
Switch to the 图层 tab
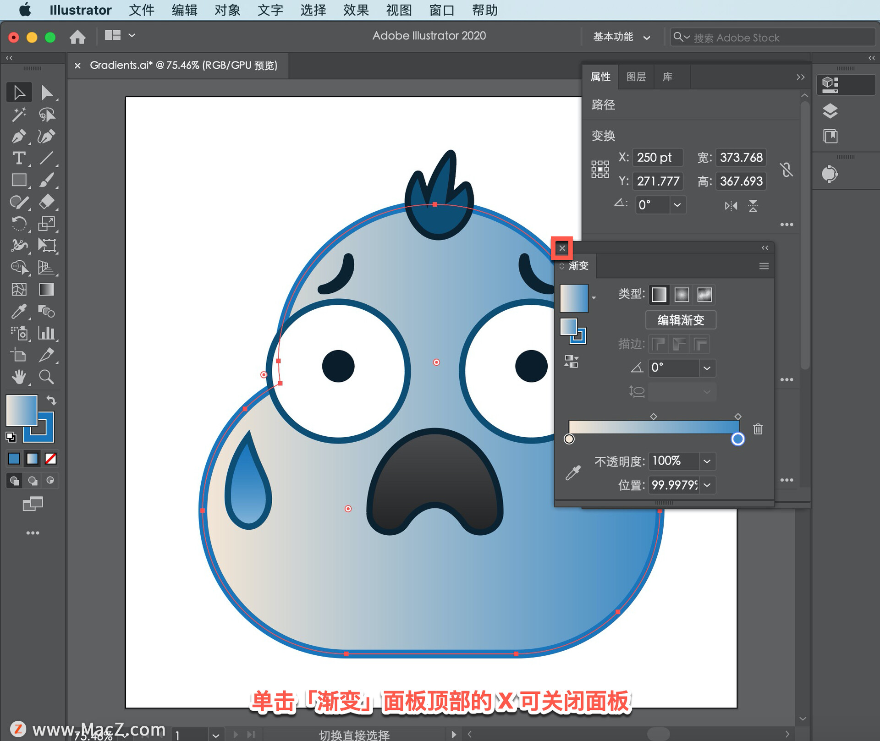point(636,77)
